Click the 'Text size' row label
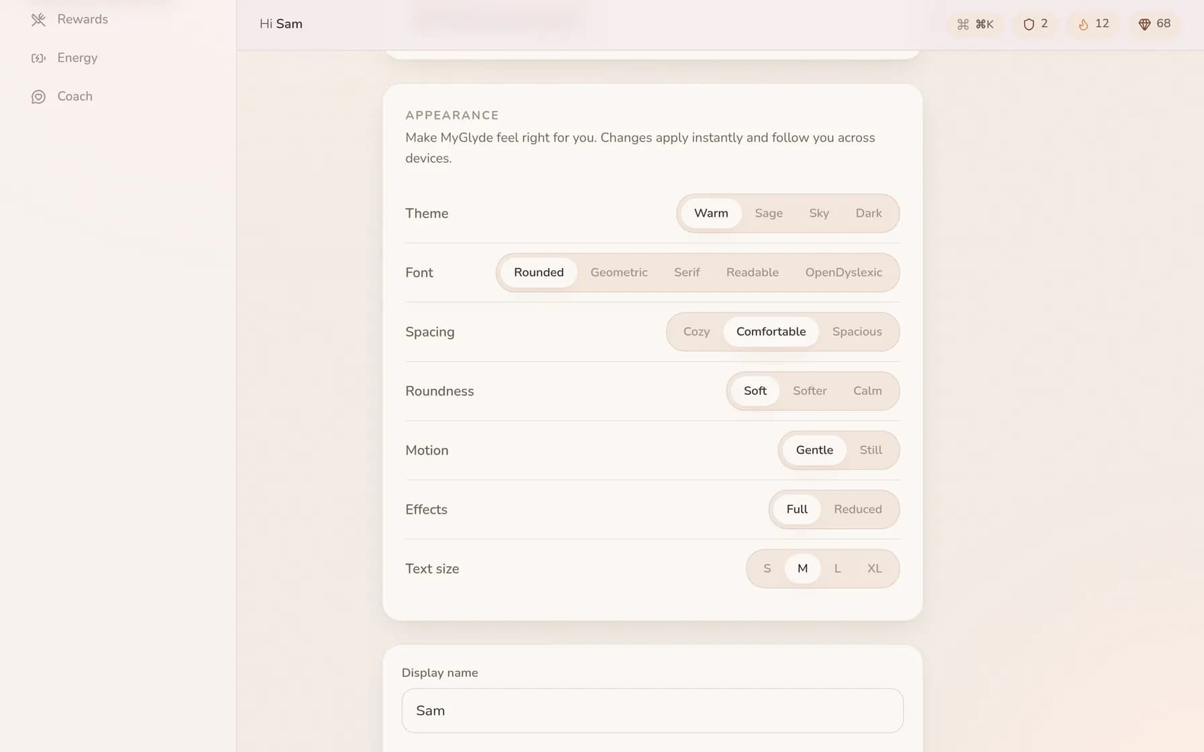The height and width of the screenshot is (752, 1204). click(432, 569)
